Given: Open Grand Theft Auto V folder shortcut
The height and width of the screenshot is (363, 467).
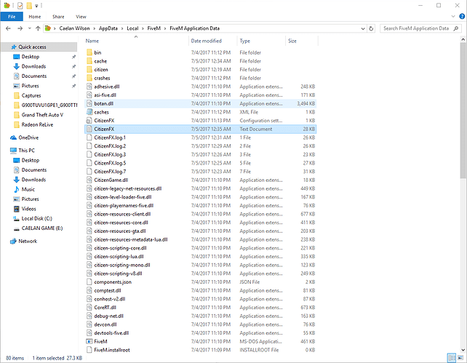Looking at the screenshot, I should tap(42, 115).
